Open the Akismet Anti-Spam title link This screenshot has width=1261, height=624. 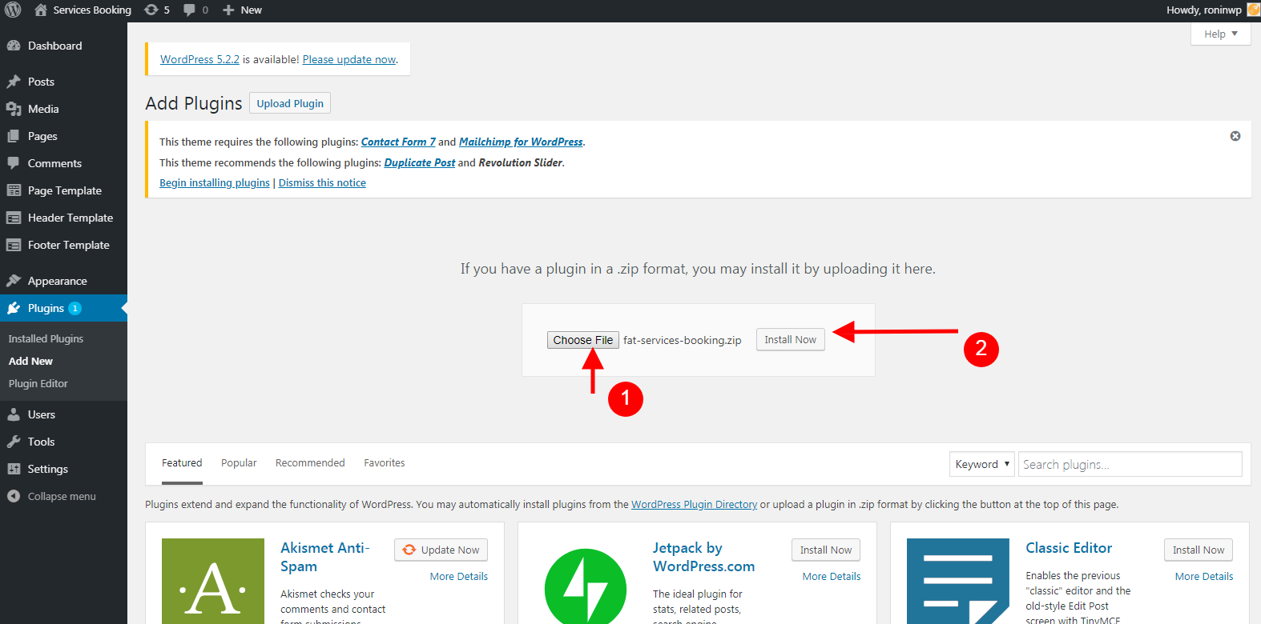(324, 557)
